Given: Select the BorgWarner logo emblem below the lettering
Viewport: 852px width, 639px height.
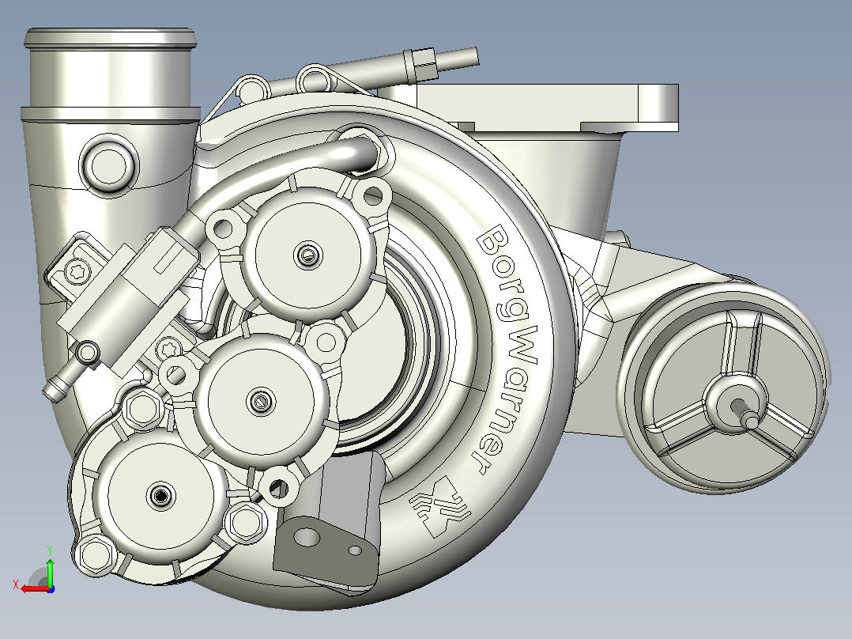Looking at the screenshot, I should point(439,506).
